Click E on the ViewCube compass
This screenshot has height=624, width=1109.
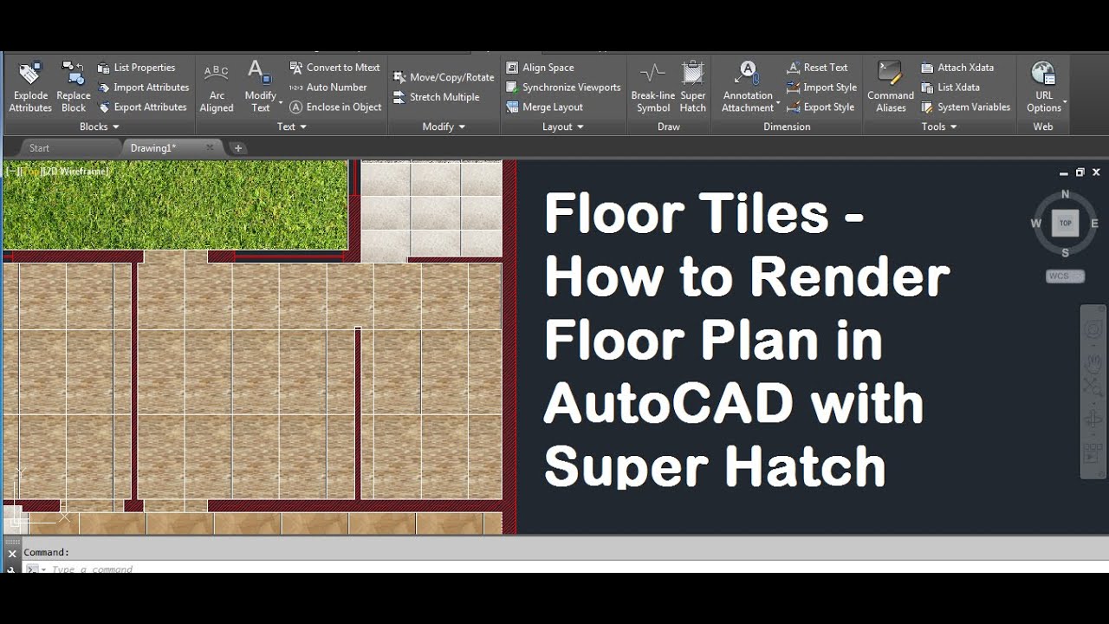point(1095,224)
